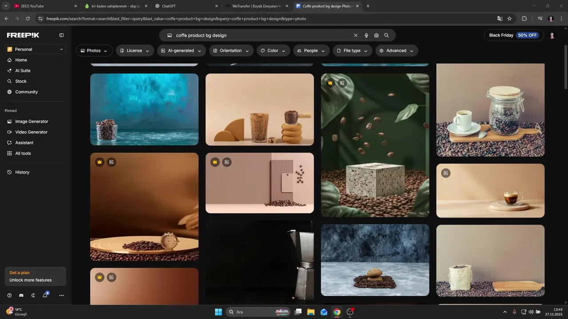Screen dimensions: 568x319
Task: Open Video Generator from pinned items
Action: [32, 132]
